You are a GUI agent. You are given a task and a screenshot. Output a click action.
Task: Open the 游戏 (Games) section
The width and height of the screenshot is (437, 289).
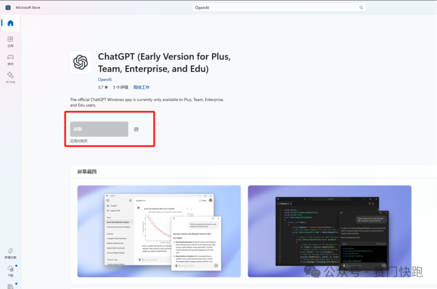tap(10, 59)
